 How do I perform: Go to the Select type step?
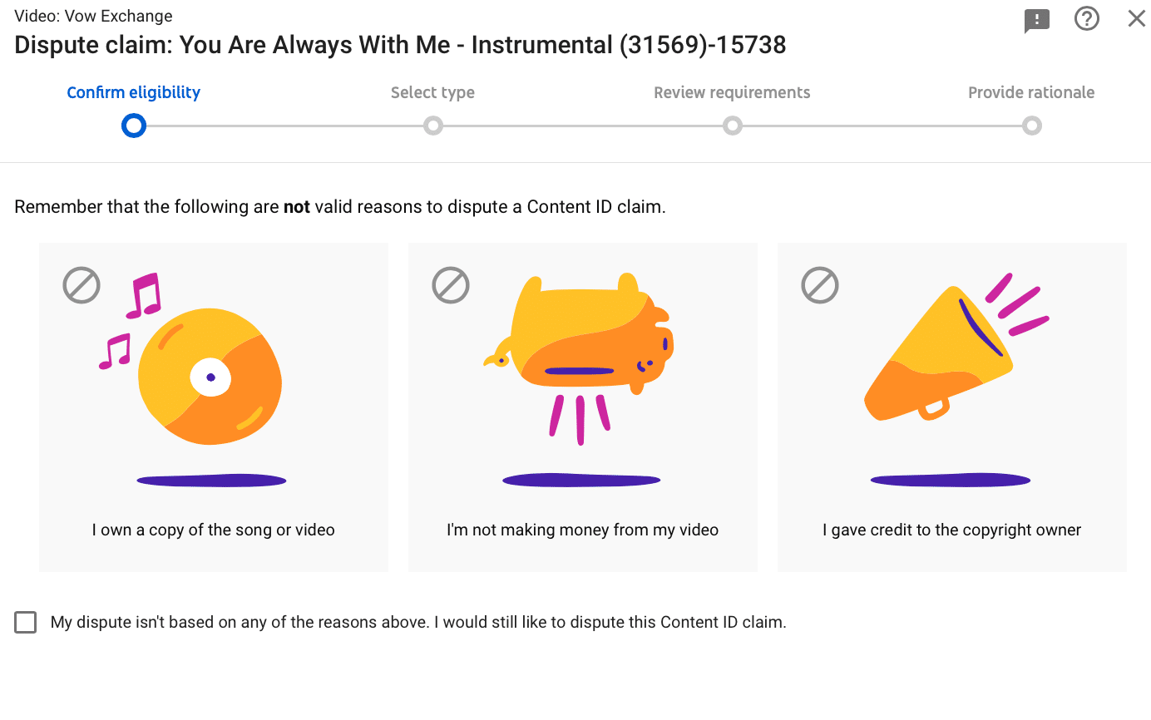coord(432,92)
